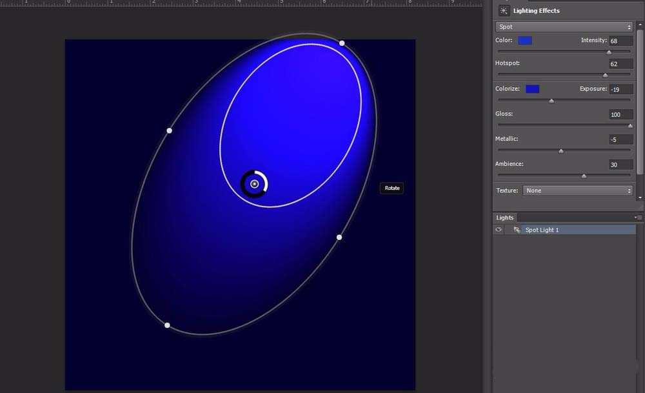Select the Spot Light 1 list entry
The width and height of the screenshot is (645, 393).
point(542,230)
